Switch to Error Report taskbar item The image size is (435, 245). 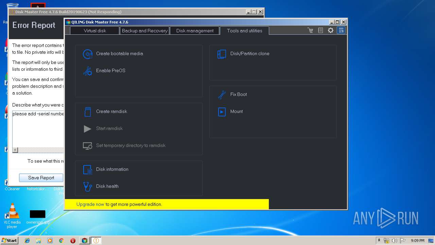pos(96,241)
